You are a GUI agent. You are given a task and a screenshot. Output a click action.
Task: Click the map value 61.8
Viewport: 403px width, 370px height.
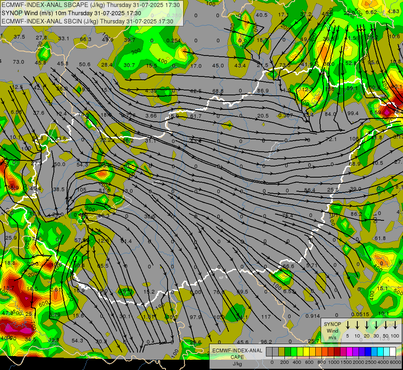coord(380,238)
